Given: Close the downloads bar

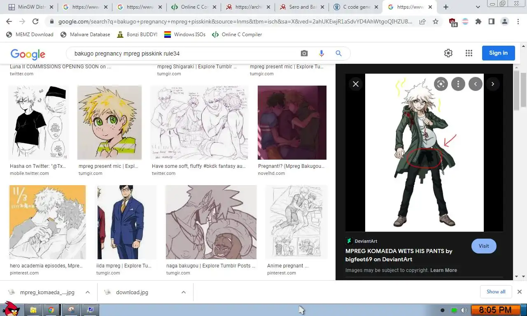Looking at the screenshot, I should tap(520, 292).
